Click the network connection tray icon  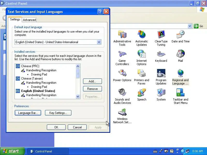[187, 151]
